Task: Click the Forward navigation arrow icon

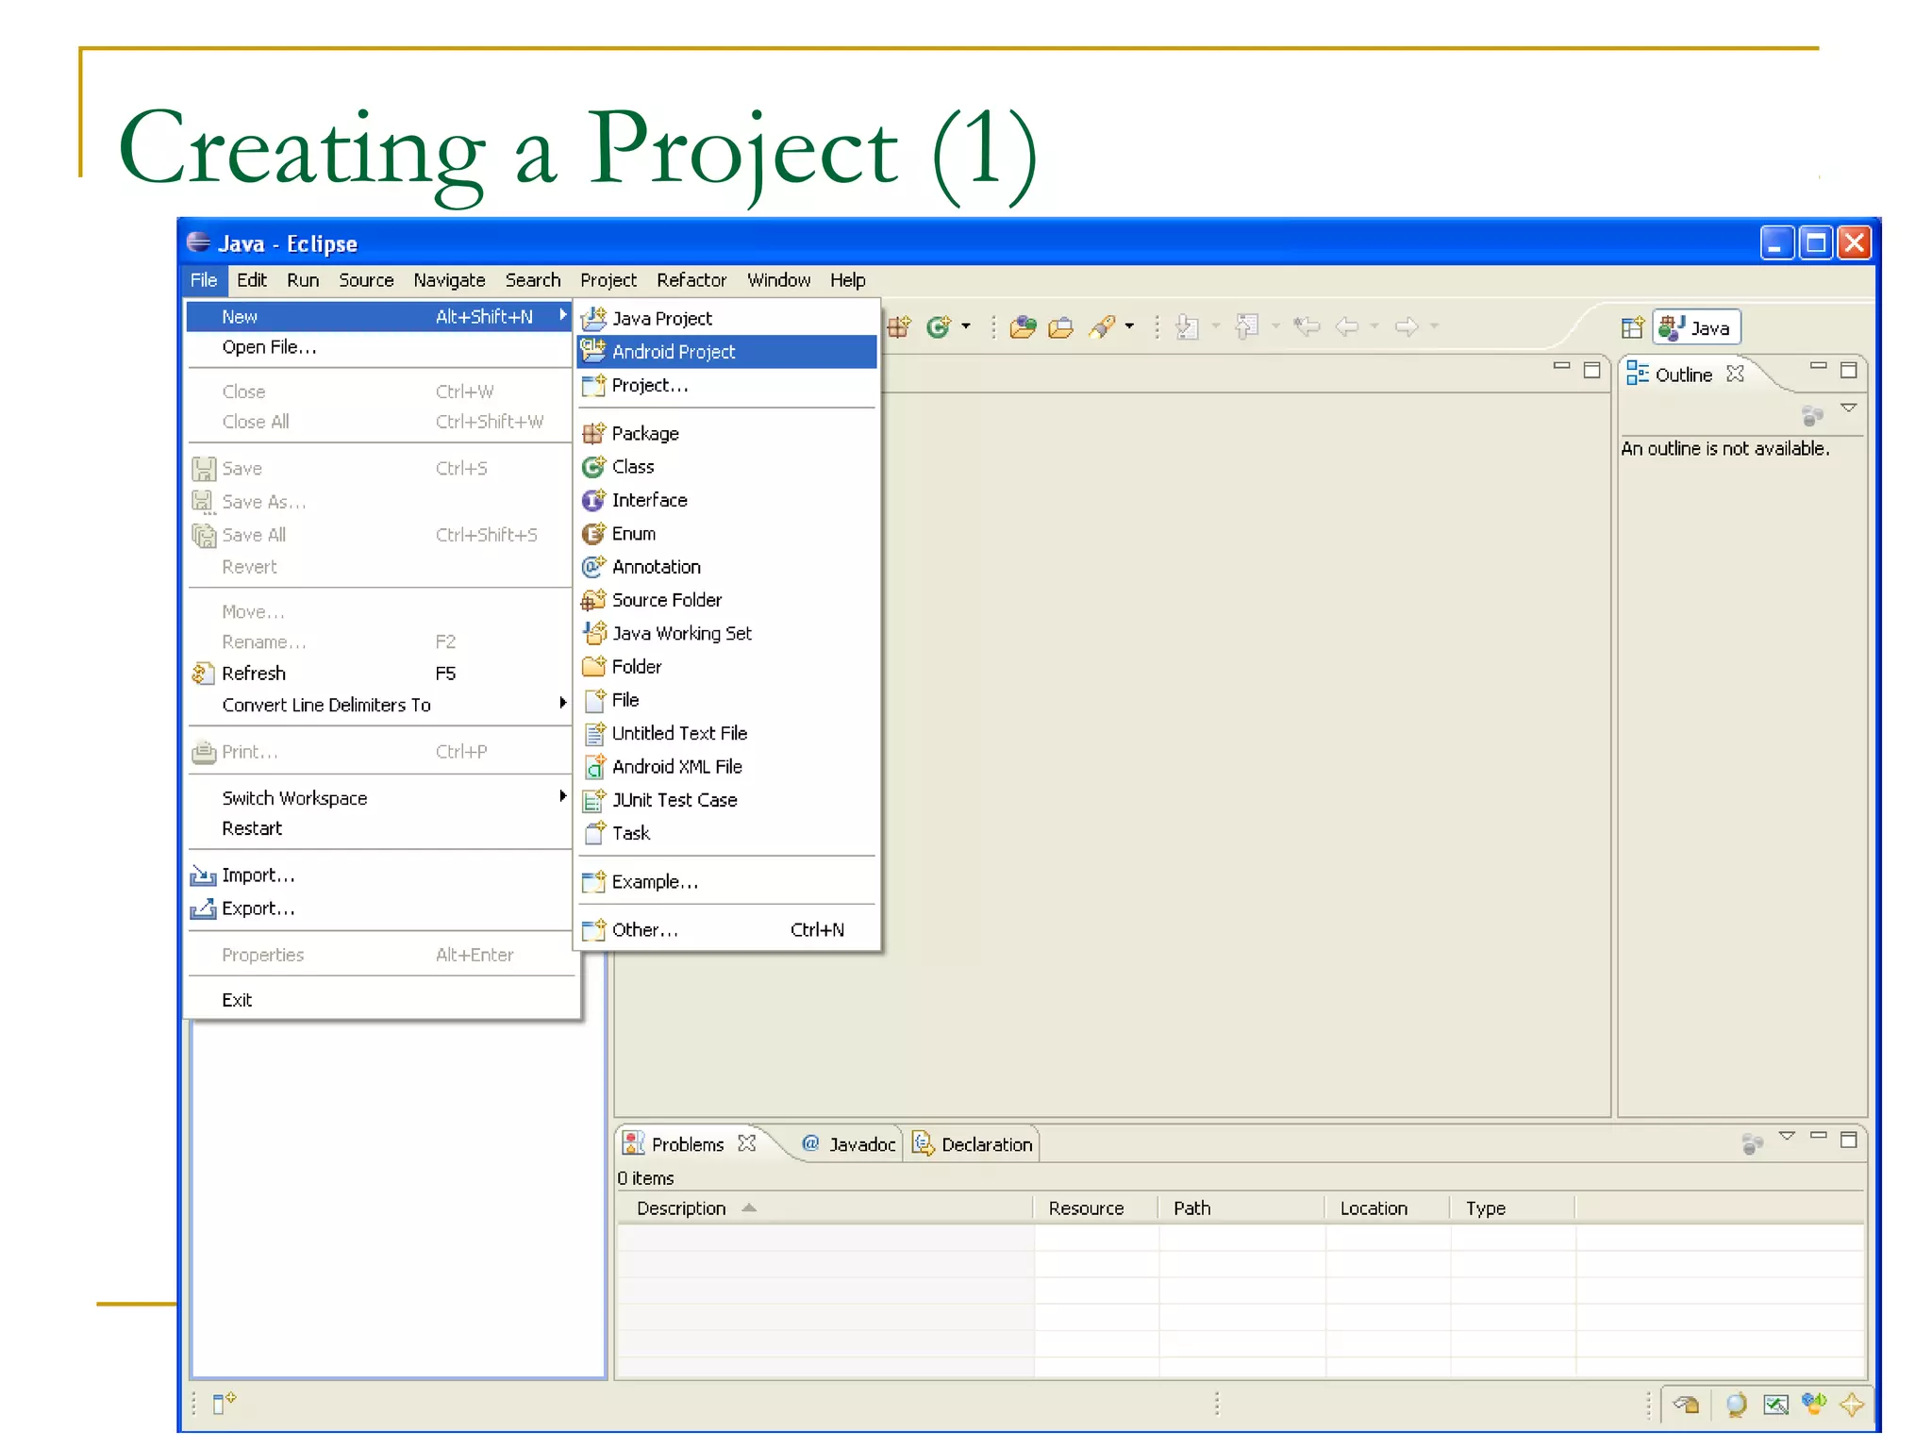Action: click(1407, 327)
